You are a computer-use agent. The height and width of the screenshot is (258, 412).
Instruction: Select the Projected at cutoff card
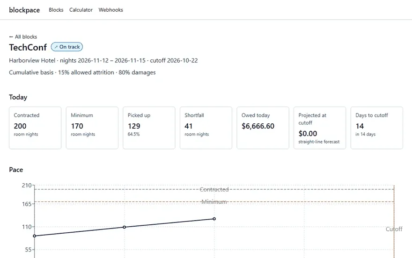pos(320,128)
